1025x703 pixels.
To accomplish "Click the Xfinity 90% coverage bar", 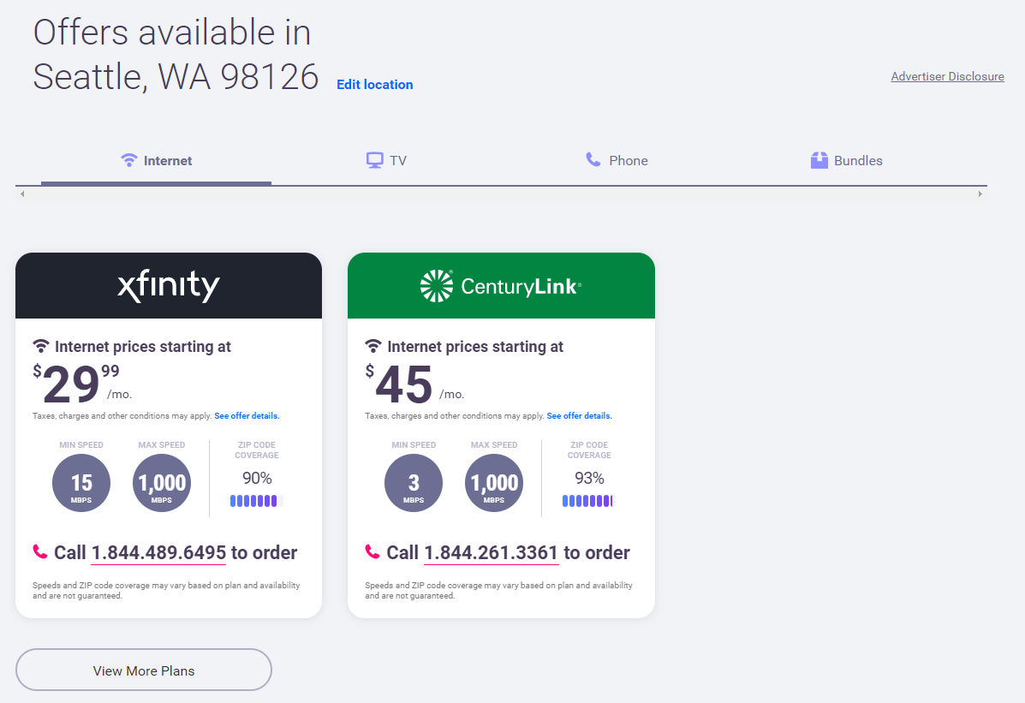I will [256, 501].
